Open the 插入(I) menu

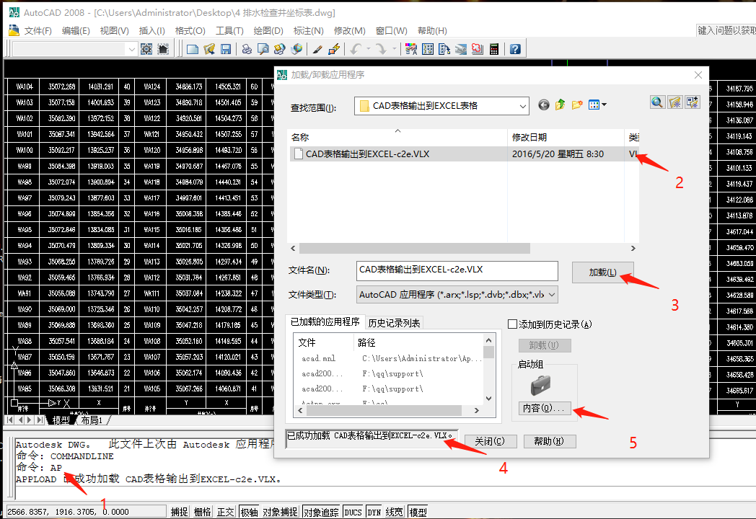pyautogui.click(x=152, y=31)
